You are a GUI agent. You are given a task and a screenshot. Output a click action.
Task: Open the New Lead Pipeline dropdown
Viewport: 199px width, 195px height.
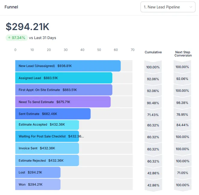tap(168, 7)
